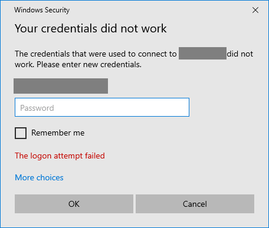This screenshot has width=269, height=228.
Task: Click the redacted username block above Password
Action: (x=61, y=86)
